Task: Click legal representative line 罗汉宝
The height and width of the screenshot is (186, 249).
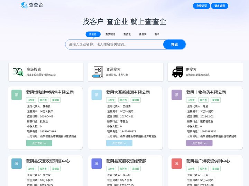Action: click(39, 175)
